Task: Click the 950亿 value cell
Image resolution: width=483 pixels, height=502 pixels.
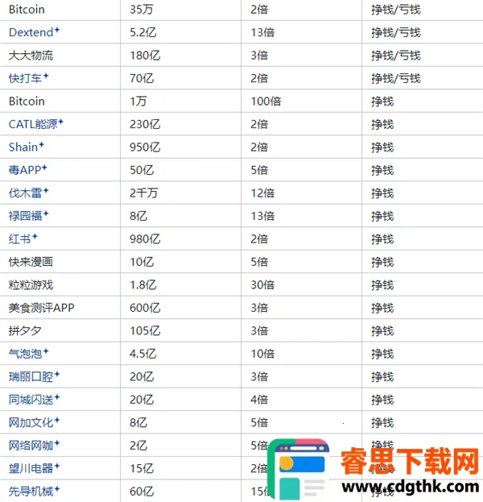Action: point(181,147)
